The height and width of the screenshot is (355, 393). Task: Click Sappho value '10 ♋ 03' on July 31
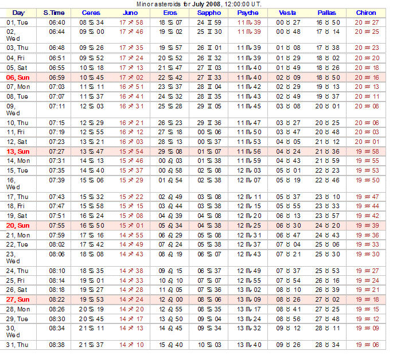209,345
